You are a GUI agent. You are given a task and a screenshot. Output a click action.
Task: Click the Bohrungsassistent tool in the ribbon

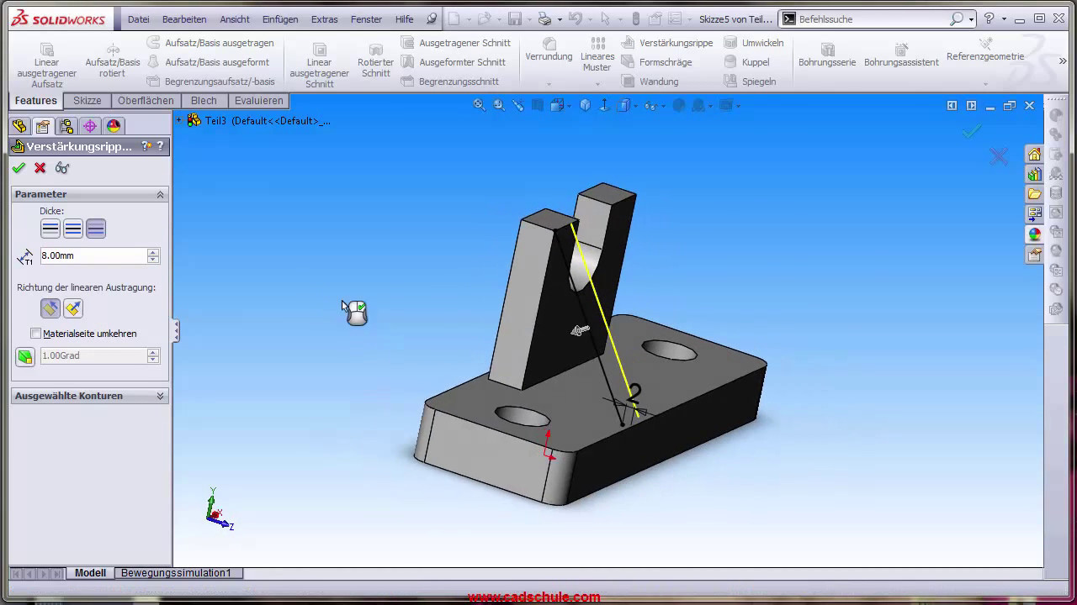click(x=901, y=55)
